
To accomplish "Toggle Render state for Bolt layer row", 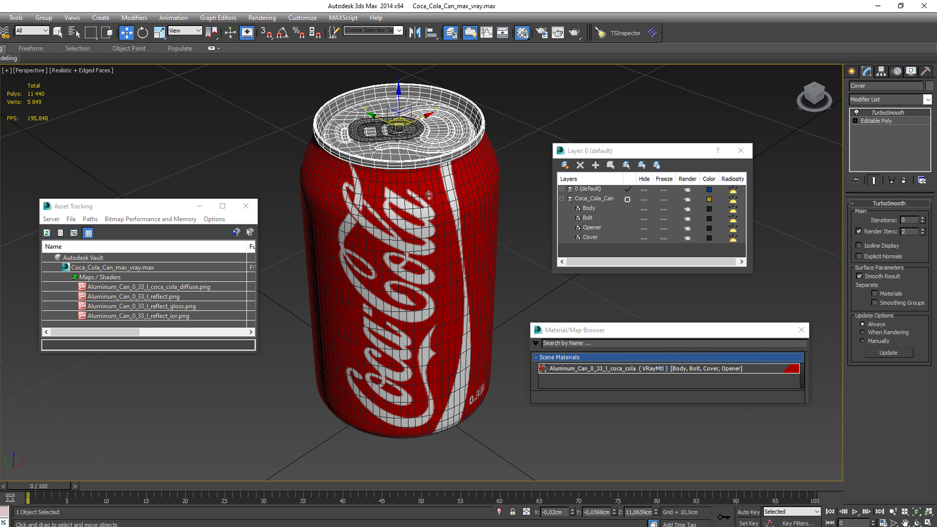I will point(687,218).
